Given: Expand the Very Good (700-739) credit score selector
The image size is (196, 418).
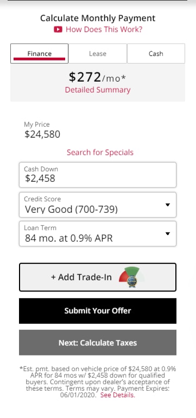Looking at the screenshot, I should [98, 205].
